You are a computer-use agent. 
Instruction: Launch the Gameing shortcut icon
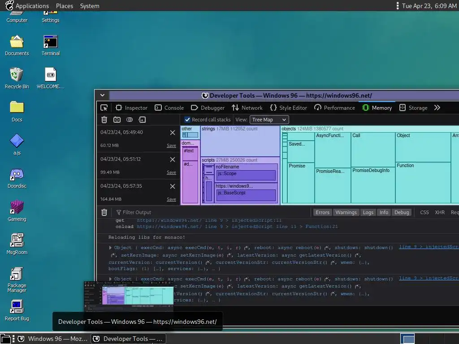[17, 211]
